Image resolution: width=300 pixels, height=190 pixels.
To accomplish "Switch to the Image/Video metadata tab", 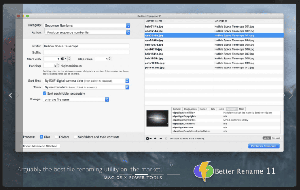I will 191,109.
